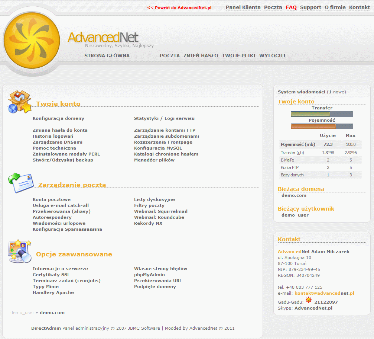Open STRONA GŁÓWNA in the main menu
Screen dimensions: 374x339
click(x=107, y=56)
